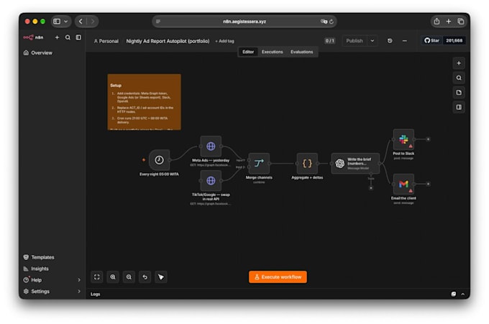The width and height of the screenshot is (489, 324).
Task: Click the add node plus button on canvas
Action: pyautogui.click(x=459, y=63)
